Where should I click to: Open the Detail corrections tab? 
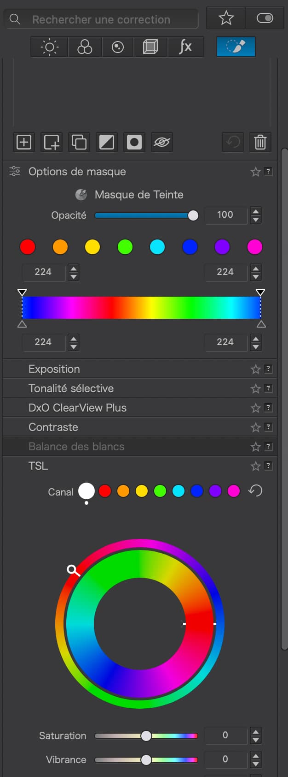(118, 47)
